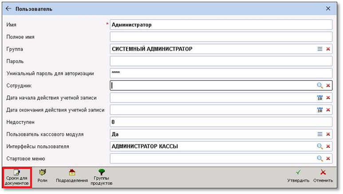Open Группы продуктов section

pos(102,177)
